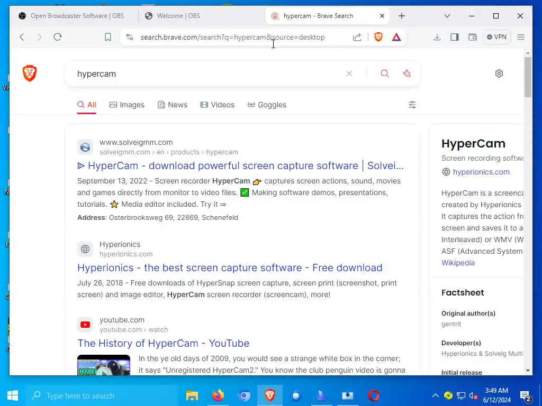Viewport: 542px width, 406px height.
Task: Click the page vertical scrollbar thumb
Action: [x=528, y=77]
